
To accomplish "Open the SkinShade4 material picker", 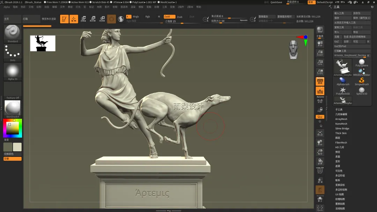I will tap(13, 109).
